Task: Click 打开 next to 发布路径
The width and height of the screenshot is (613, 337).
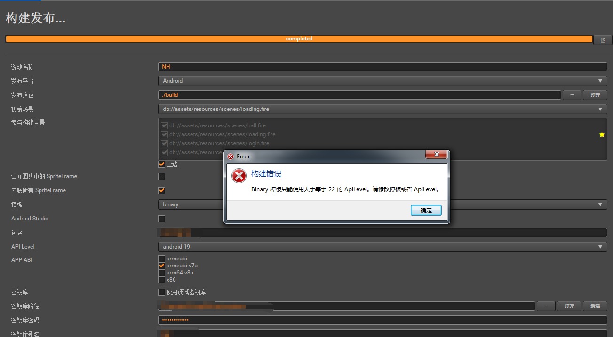Action: [595, 95]
